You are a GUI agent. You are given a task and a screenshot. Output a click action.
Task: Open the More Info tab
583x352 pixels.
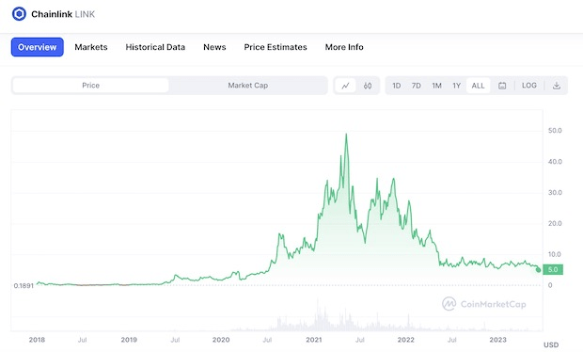pyautogui.click(x=344, y=47)
